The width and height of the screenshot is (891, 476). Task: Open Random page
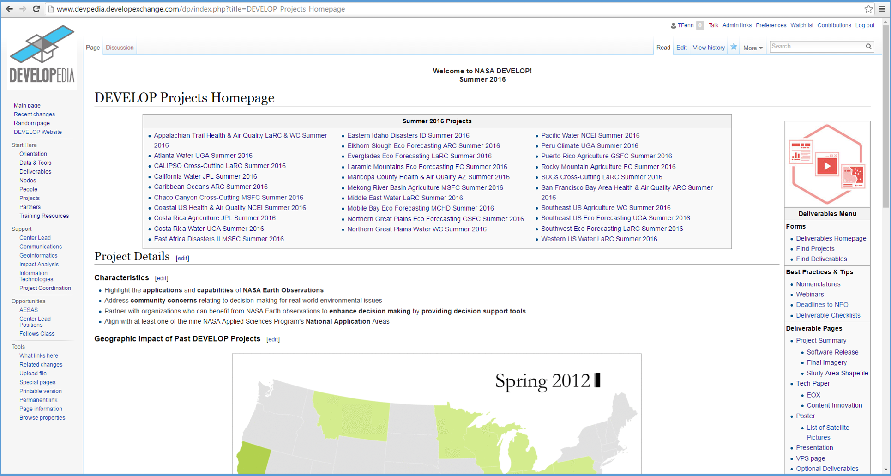coord(32,123)
